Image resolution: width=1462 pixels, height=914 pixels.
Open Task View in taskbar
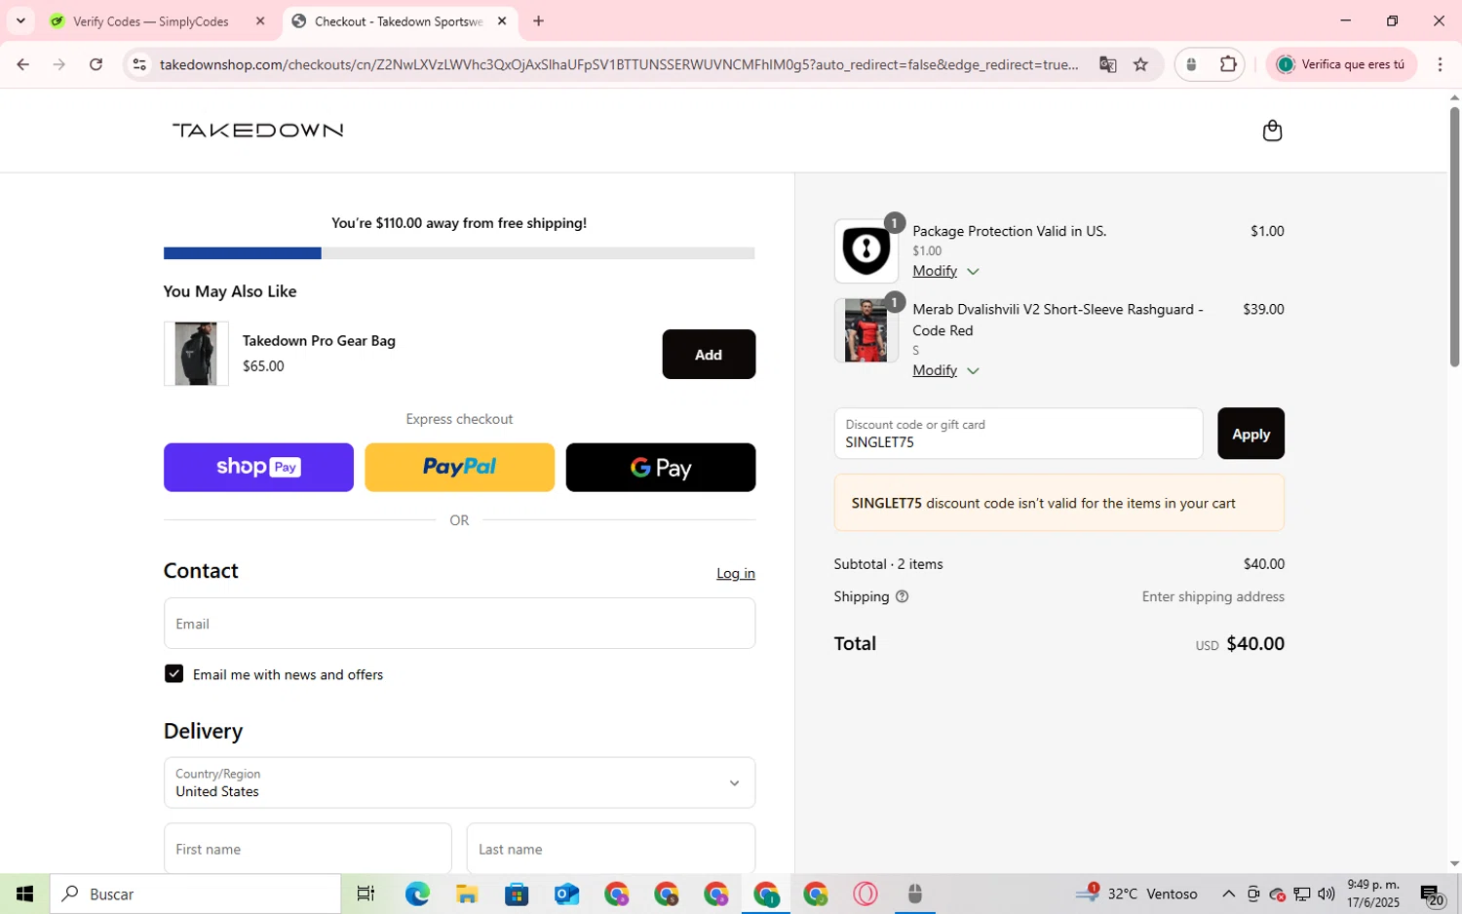tap(365, 894)
